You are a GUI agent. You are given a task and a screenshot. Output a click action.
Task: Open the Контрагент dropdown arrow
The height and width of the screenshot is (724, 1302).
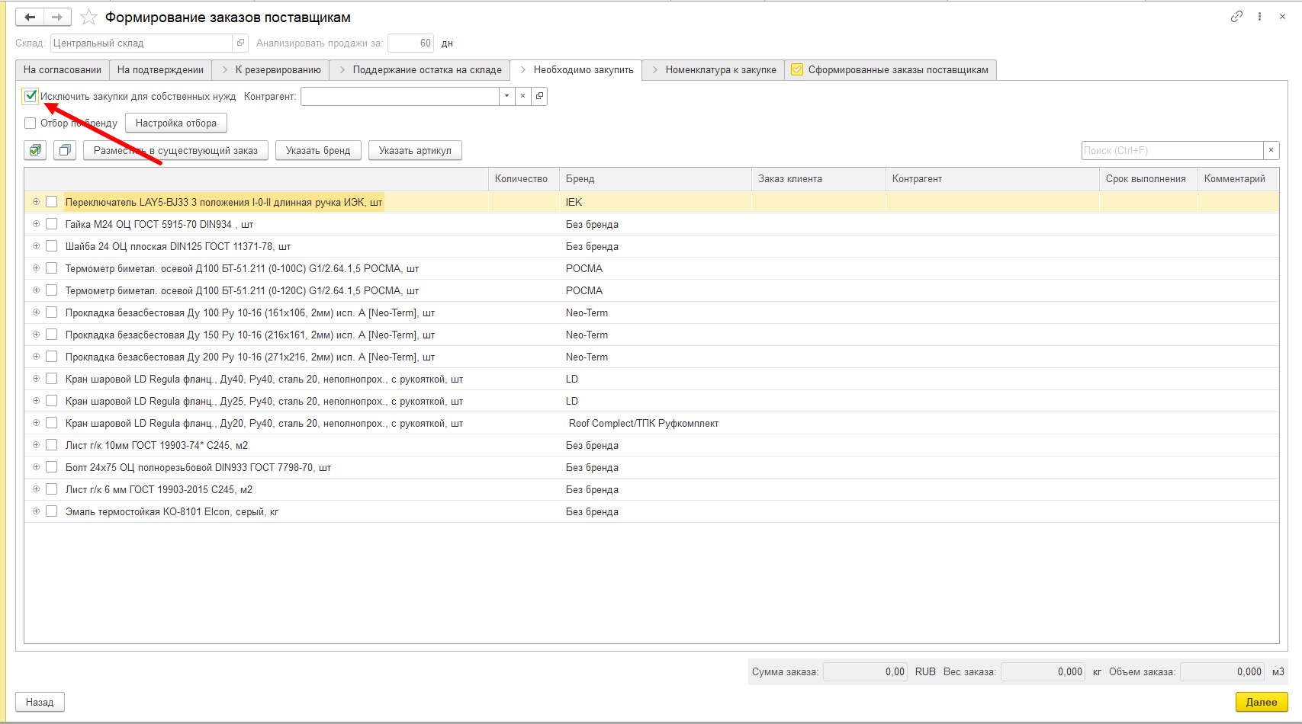coord(506,96)
